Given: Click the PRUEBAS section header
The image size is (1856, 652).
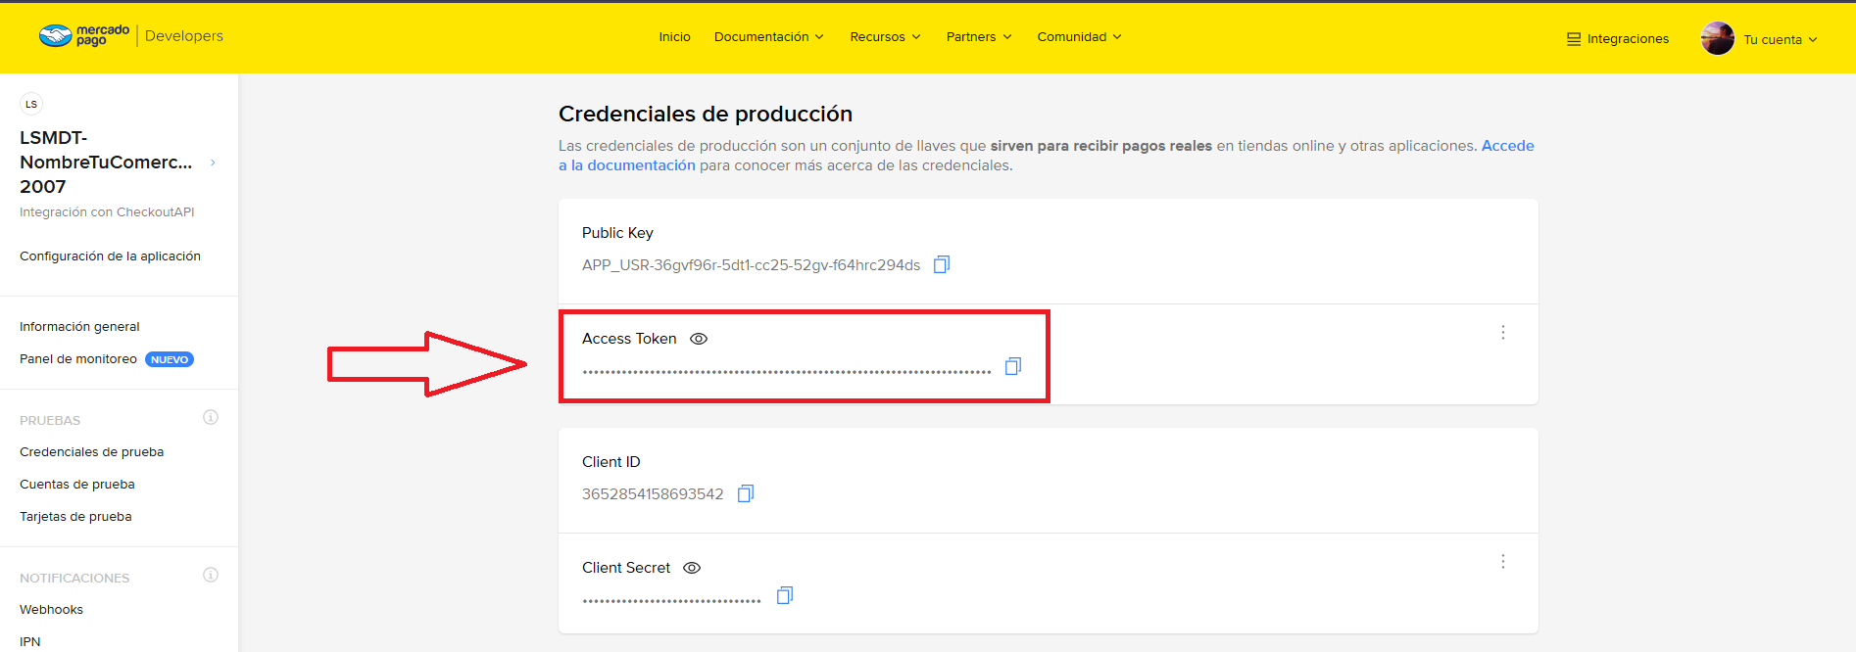Looking at the screenshot, I should click(x=50, y=421).
